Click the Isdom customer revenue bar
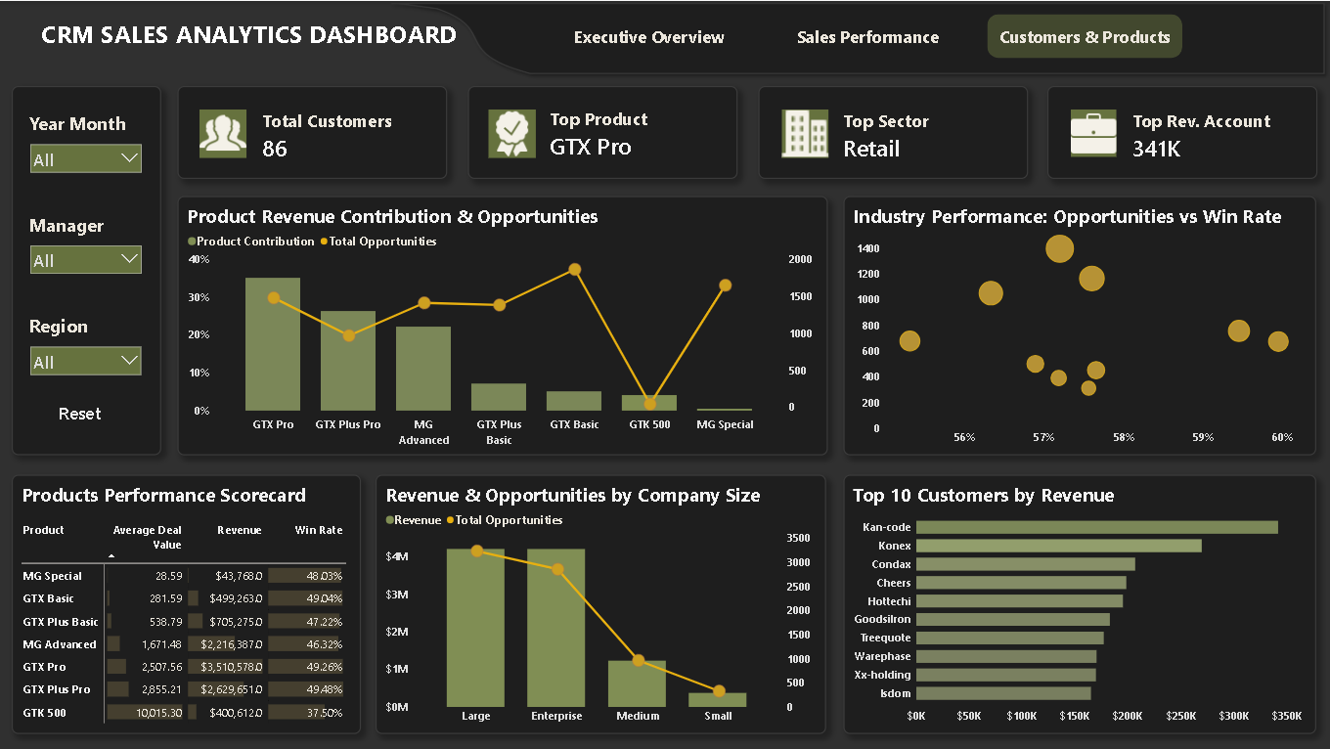The image size is (1330, 749). (1003, 693)
